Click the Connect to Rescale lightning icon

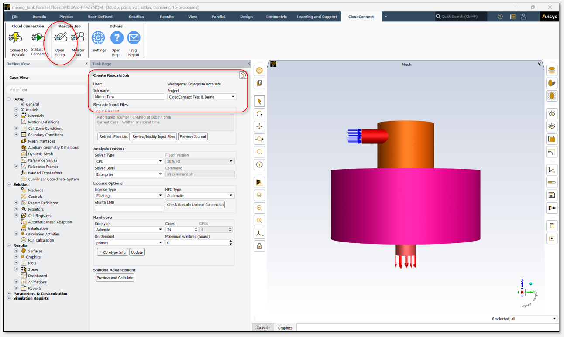coord(16,38)
